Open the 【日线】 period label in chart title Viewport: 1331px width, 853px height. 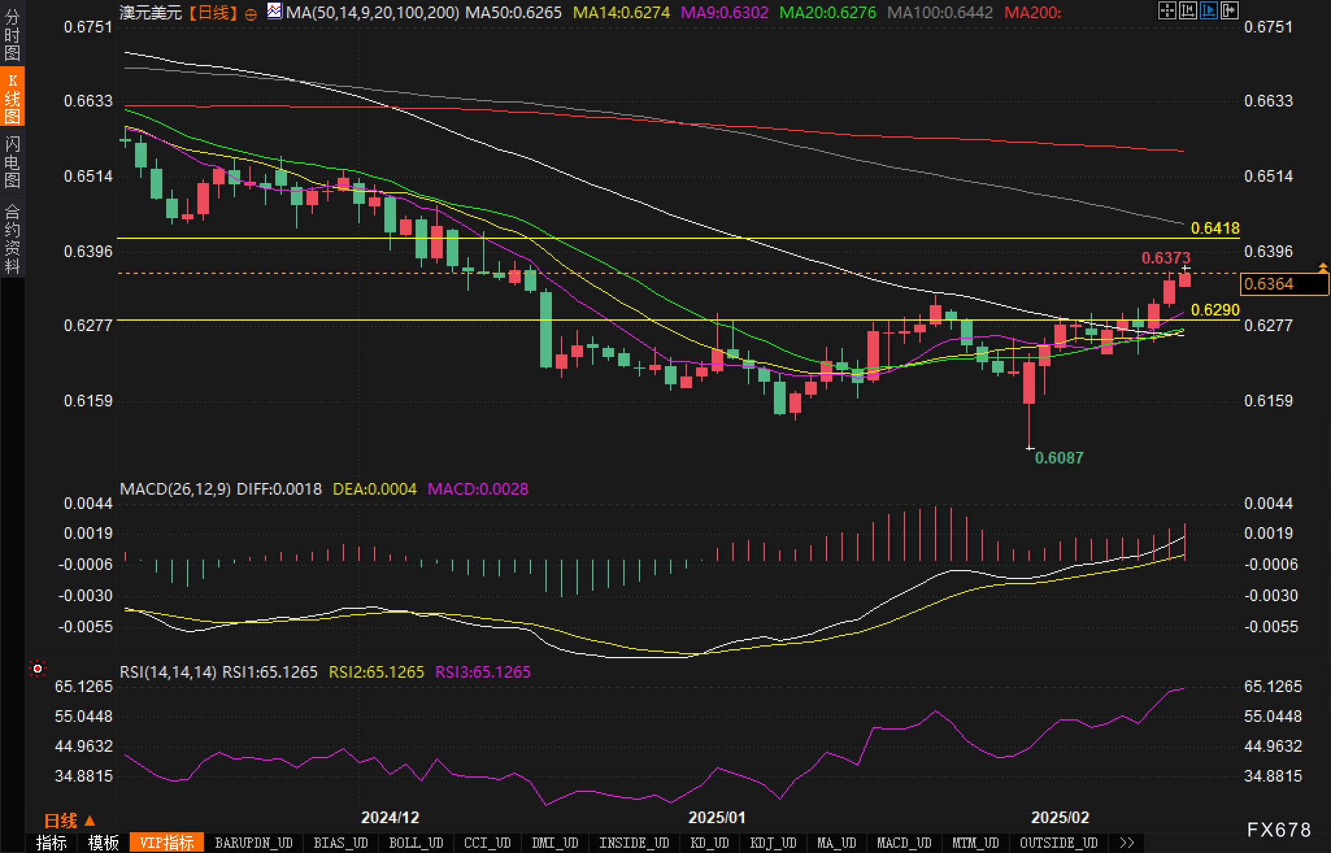pyautogui.click(x=213, y=12)
